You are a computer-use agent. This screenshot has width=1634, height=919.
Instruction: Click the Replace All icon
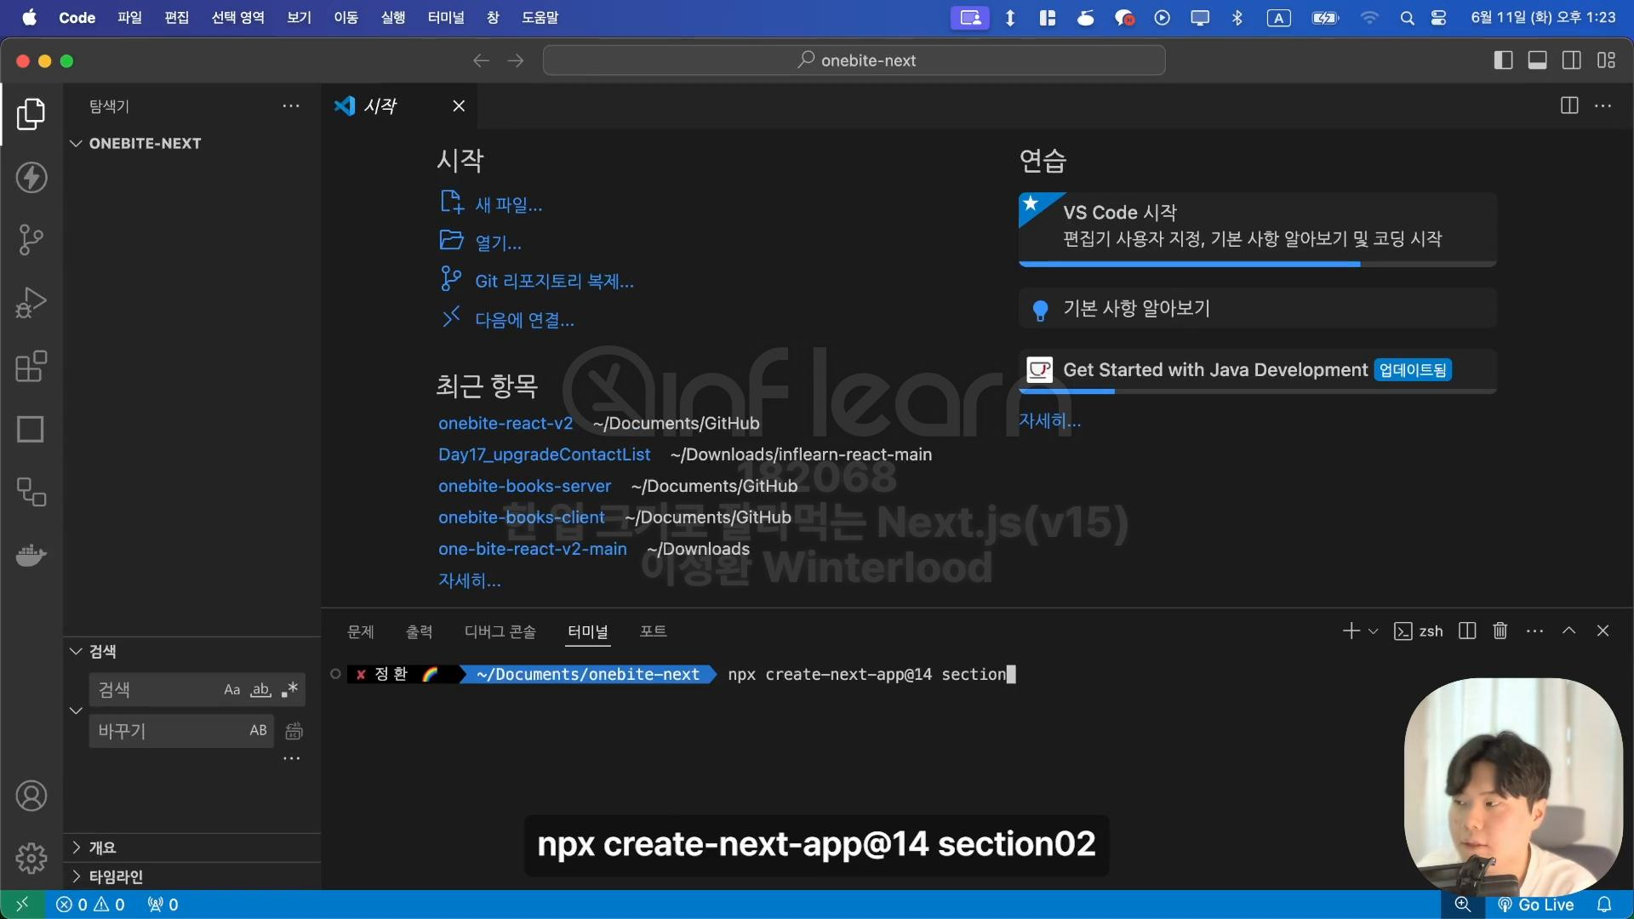[x=294, y=731]
